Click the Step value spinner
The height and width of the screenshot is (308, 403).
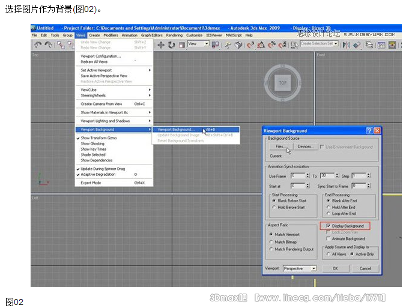tap(369, 175)
